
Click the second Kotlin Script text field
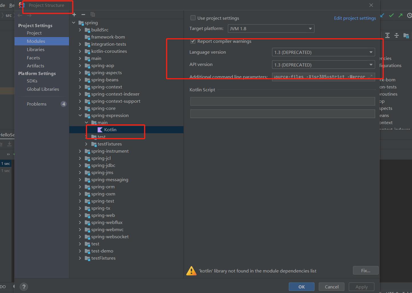click(x=282, y=114)
